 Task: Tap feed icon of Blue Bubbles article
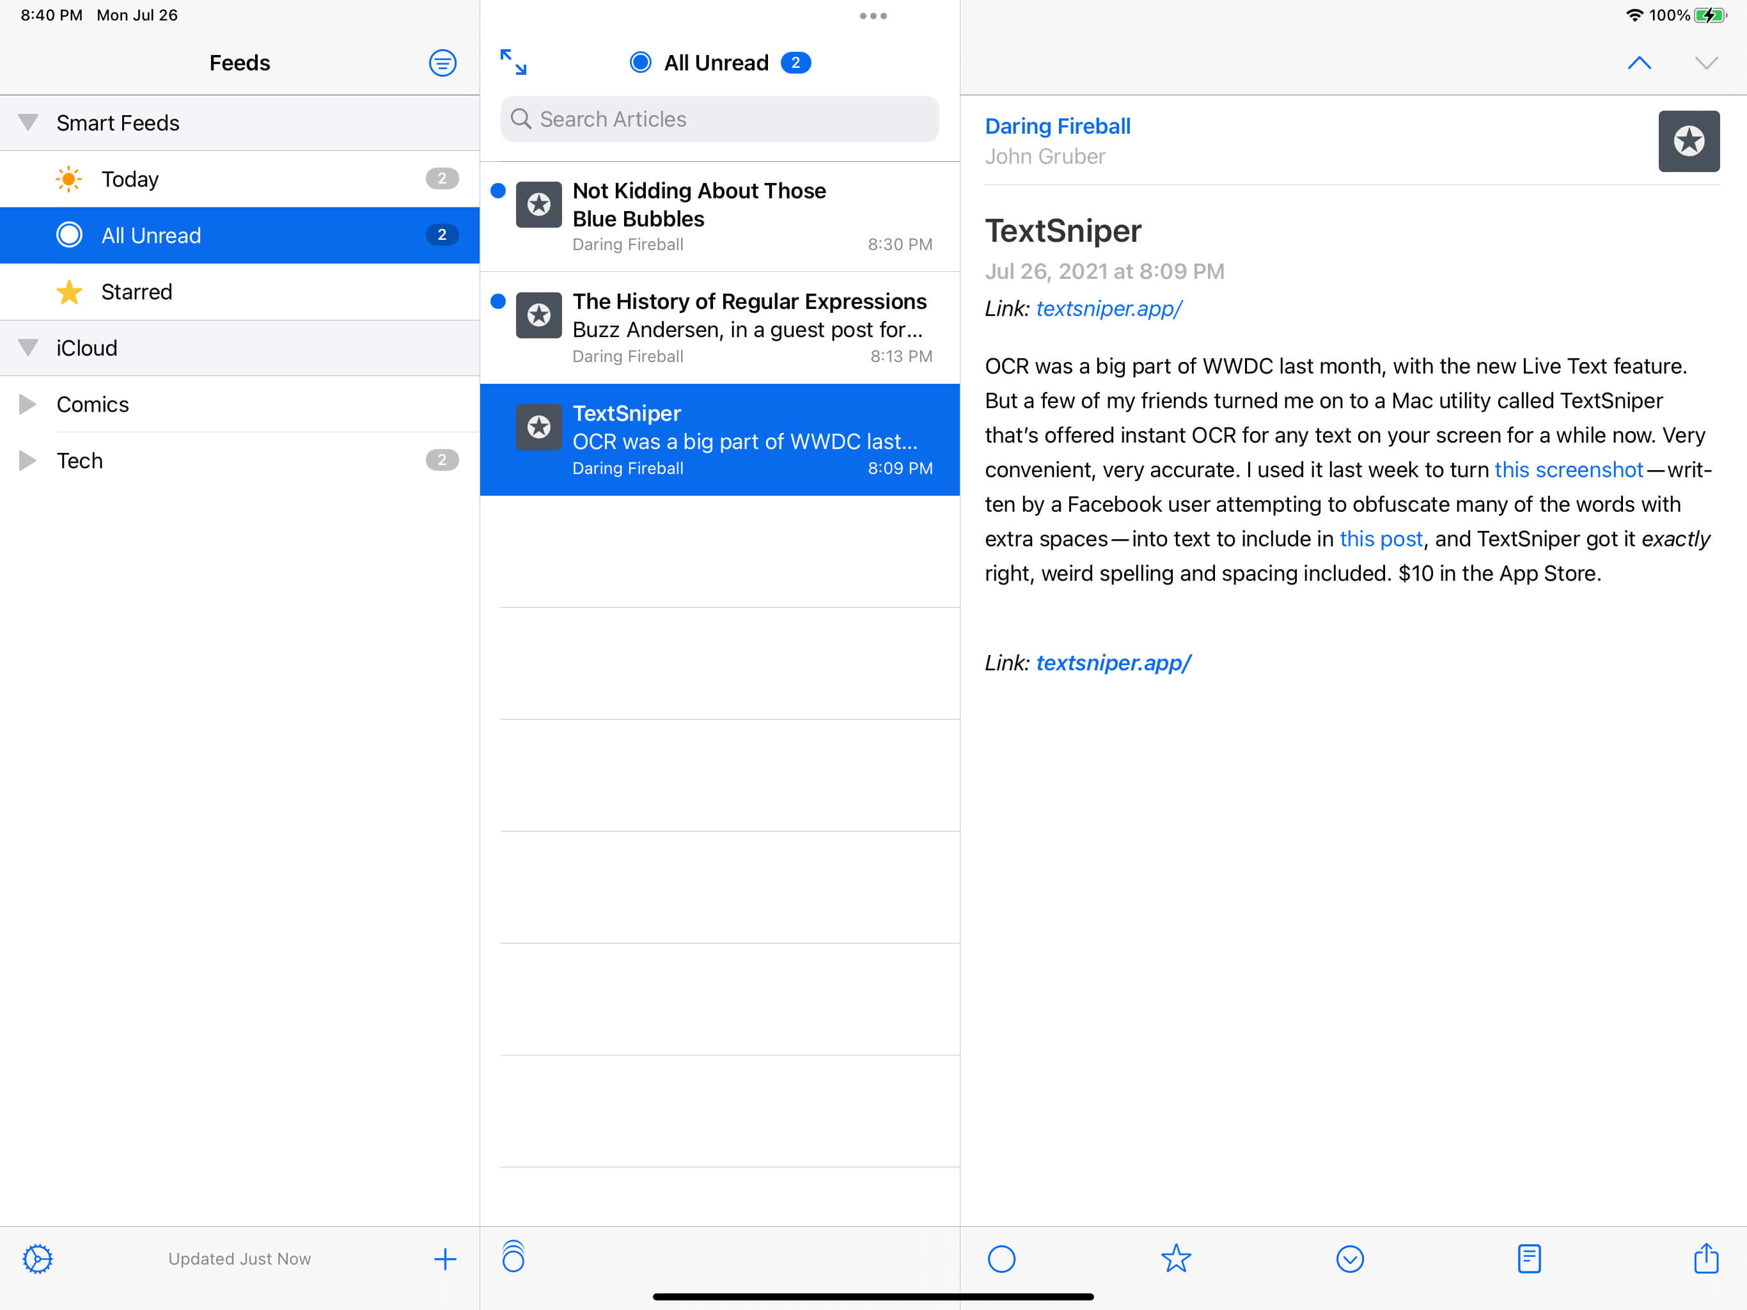pyautogui.click(x=538, y=205)
